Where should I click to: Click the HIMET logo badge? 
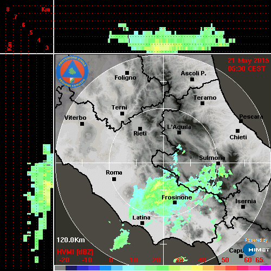[x=256, y=250]
